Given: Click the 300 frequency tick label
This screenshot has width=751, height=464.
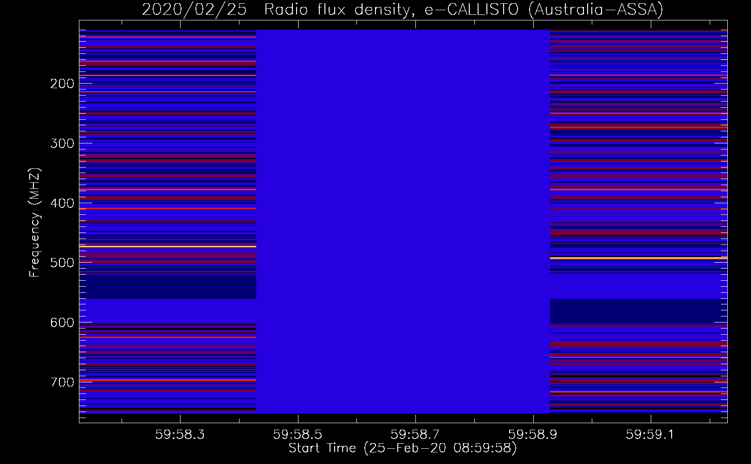Looking at the screenshot, I should point(62,143).
